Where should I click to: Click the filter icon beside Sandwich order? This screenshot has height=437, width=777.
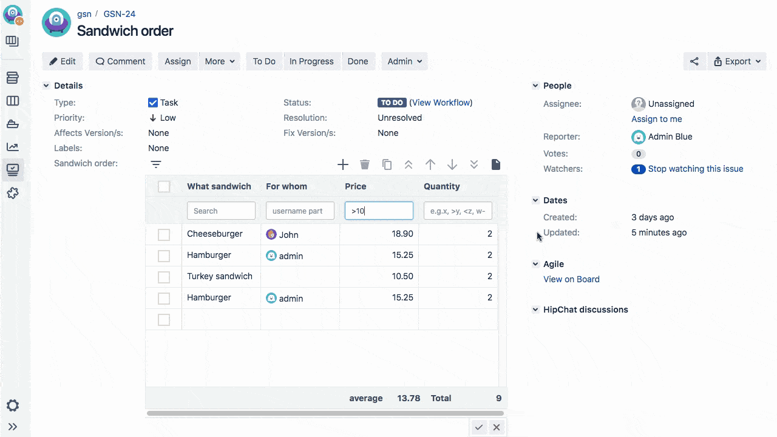[156, 164]
